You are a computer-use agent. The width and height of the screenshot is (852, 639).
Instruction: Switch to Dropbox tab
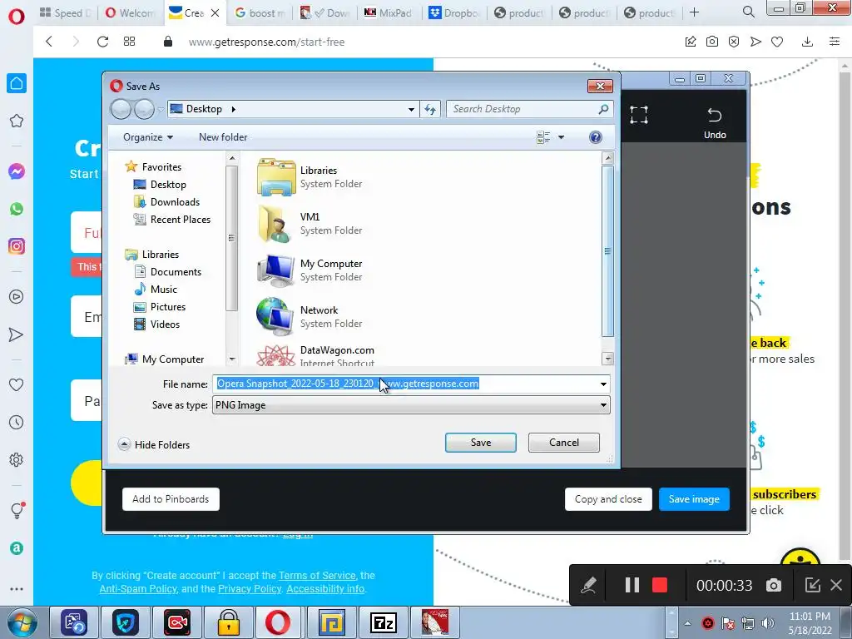pos(453,12)
